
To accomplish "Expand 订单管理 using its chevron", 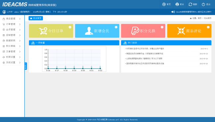I will tap(20, 24).
